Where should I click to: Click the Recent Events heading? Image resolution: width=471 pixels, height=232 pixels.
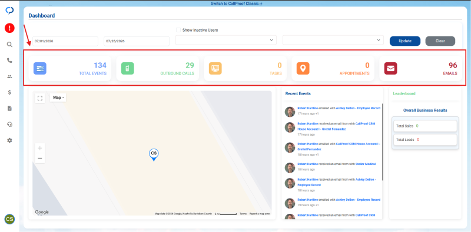click(298, 93)
